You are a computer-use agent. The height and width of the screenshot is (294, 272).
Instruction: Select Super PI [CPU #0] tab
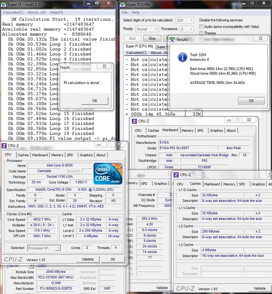click(139, 46)
